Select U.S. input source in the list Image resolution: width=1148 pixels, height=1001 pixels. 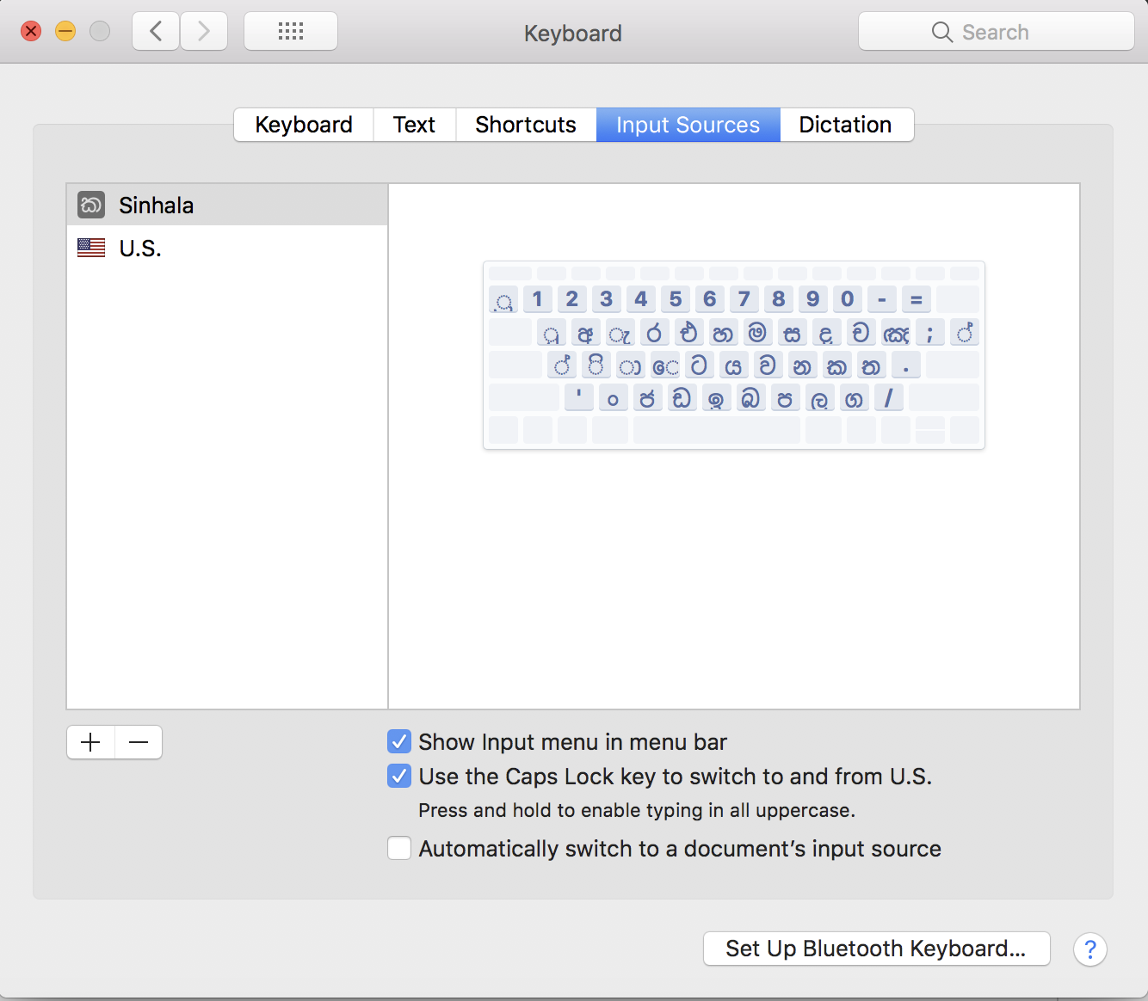tap(140, 248)
